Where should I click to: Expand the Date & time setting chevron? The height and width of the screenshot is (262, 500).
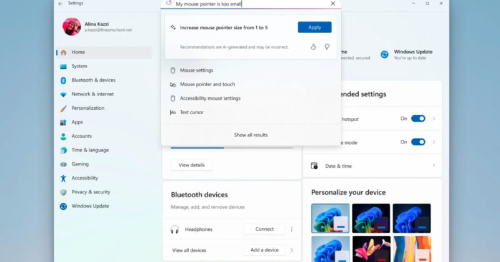click(x=434, y=166)
